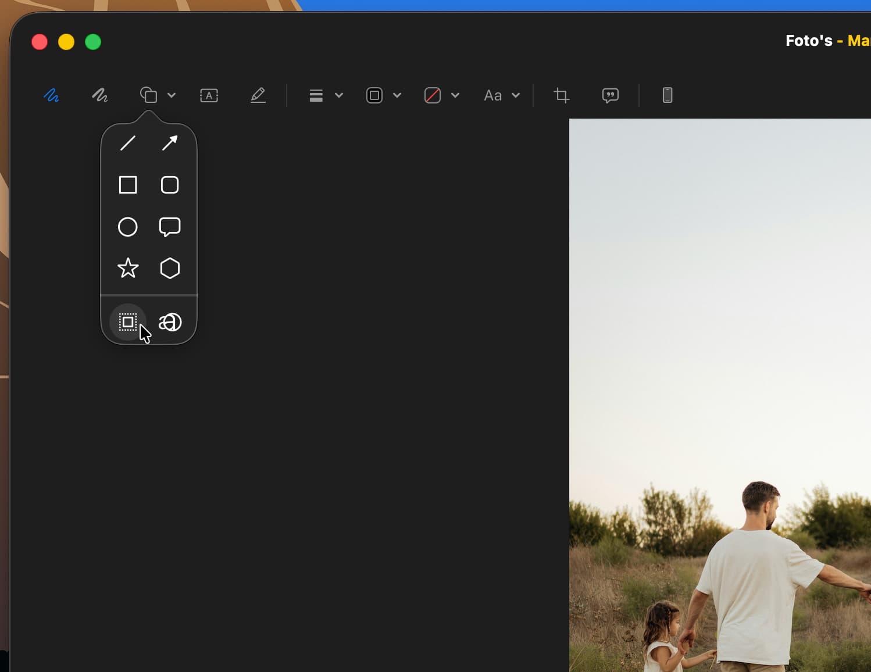Click the family photo on canvas

[720, 395]
